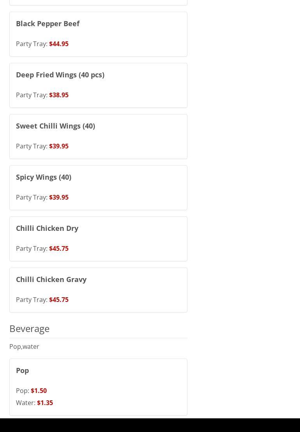300x432 pixels.
Task: Select the Chilli Chicken Gravy $45.75 price
Action: 59,300
